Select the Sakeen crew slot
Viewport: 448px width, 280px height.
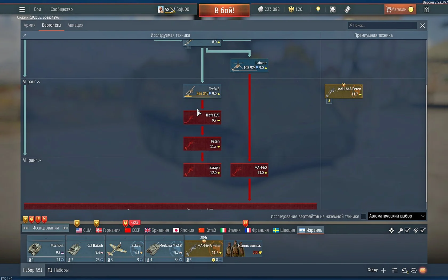click(125, 249)
